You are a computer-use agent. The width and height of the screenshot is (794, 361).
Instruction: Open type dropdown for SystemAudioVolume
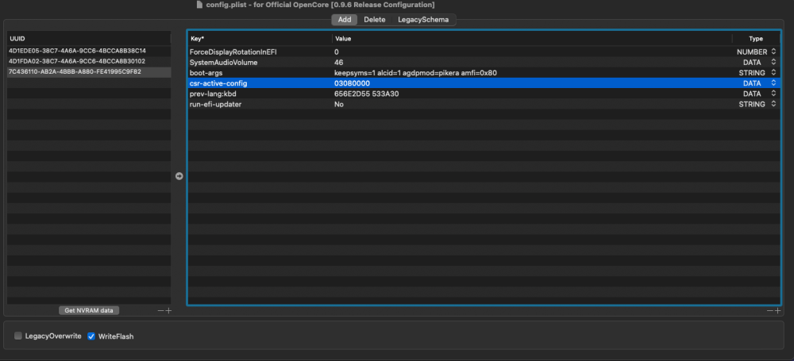click(x=773, y=62)
